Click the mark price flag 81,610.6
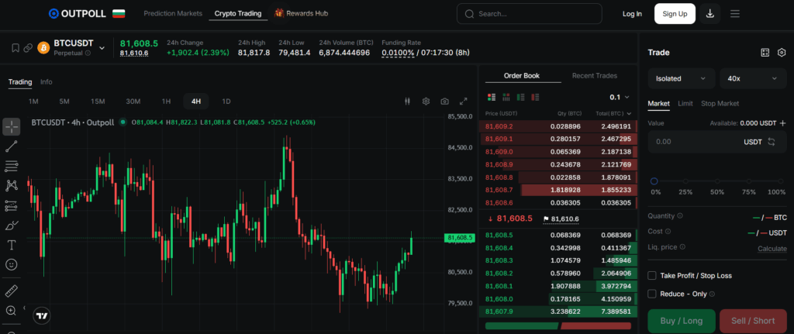This screenshot has height=334, width=794. point(561,219)
